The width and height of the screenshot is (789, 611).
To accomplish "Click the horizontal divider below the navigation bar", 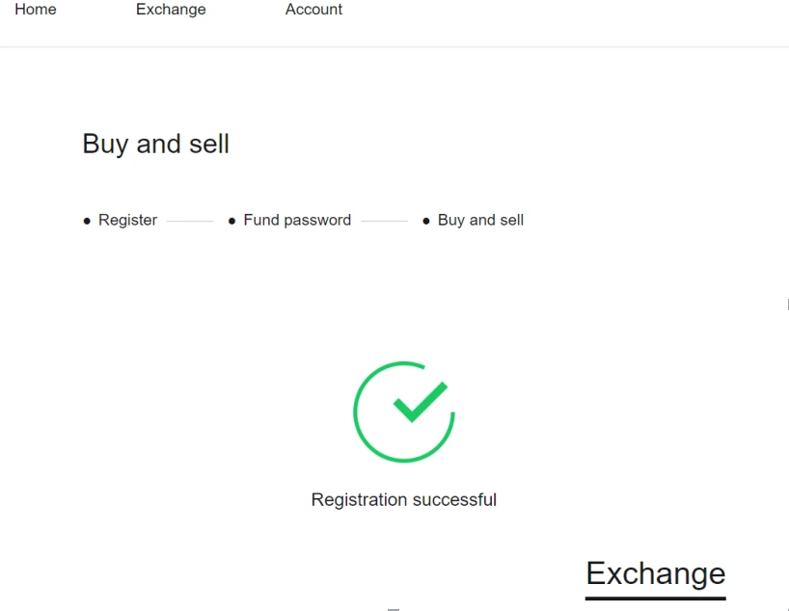I will point(394,46).
